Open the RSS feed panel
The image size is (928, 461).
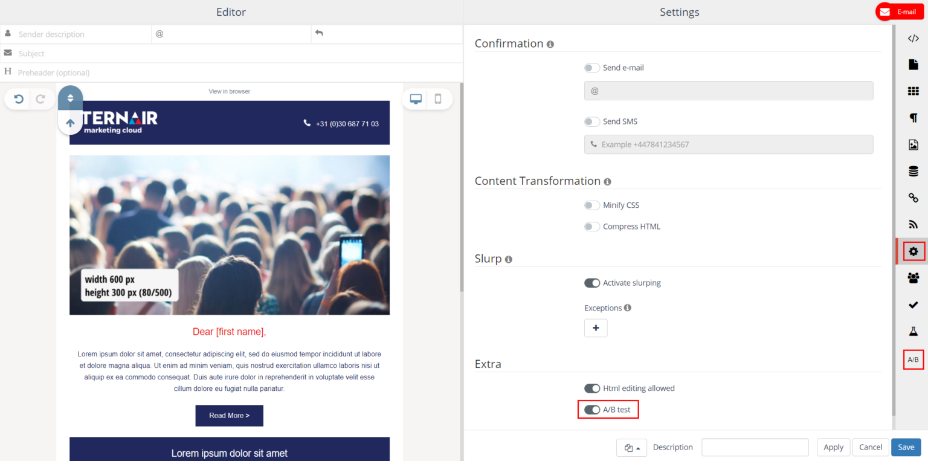[x=913, y=225]
